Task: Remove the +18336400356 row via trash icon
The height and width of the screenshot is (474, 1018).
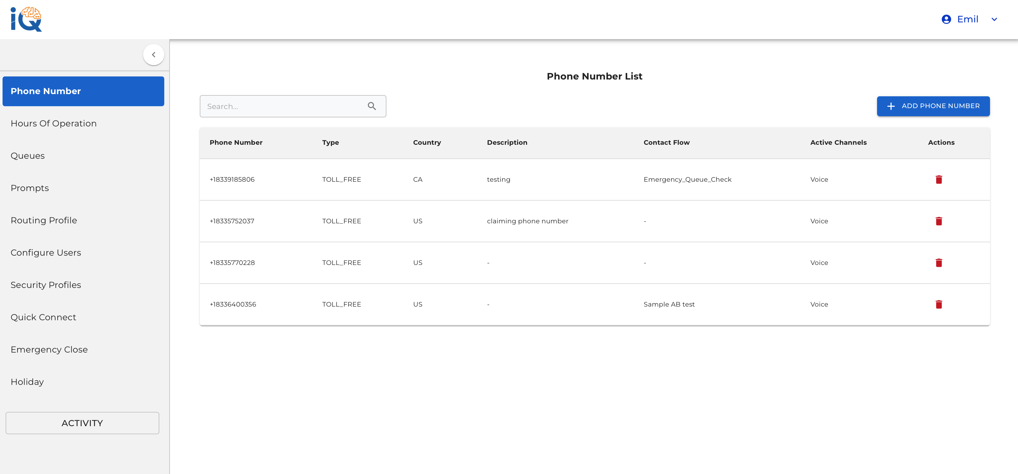Action: click(x=939, y=304)
